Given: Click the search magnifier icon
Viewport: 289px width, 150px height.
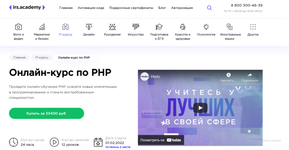Looking at the screenshot, I should tap(209, 8).
